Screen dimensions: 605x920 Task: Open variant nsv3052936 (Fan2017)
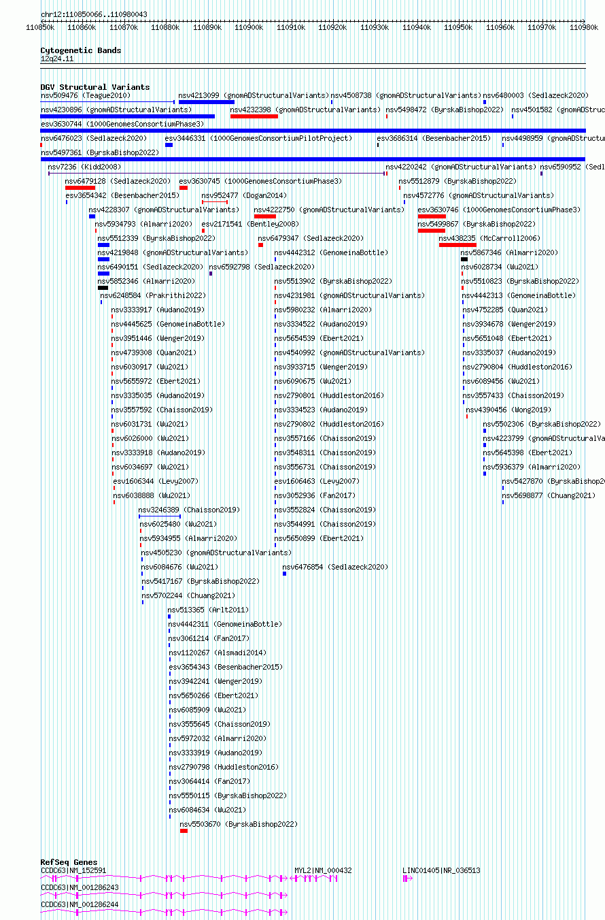click(x=315, y=495)
